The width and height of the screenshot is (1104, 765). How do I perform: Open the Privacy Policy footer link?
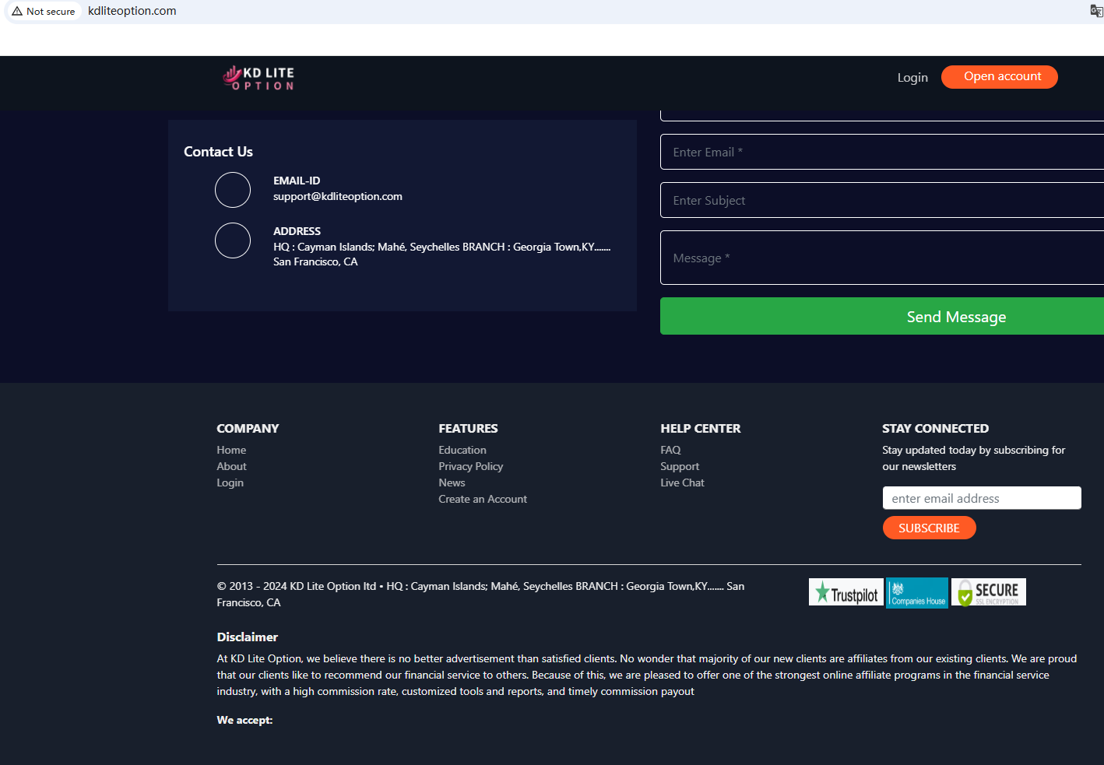pos(470,467)
